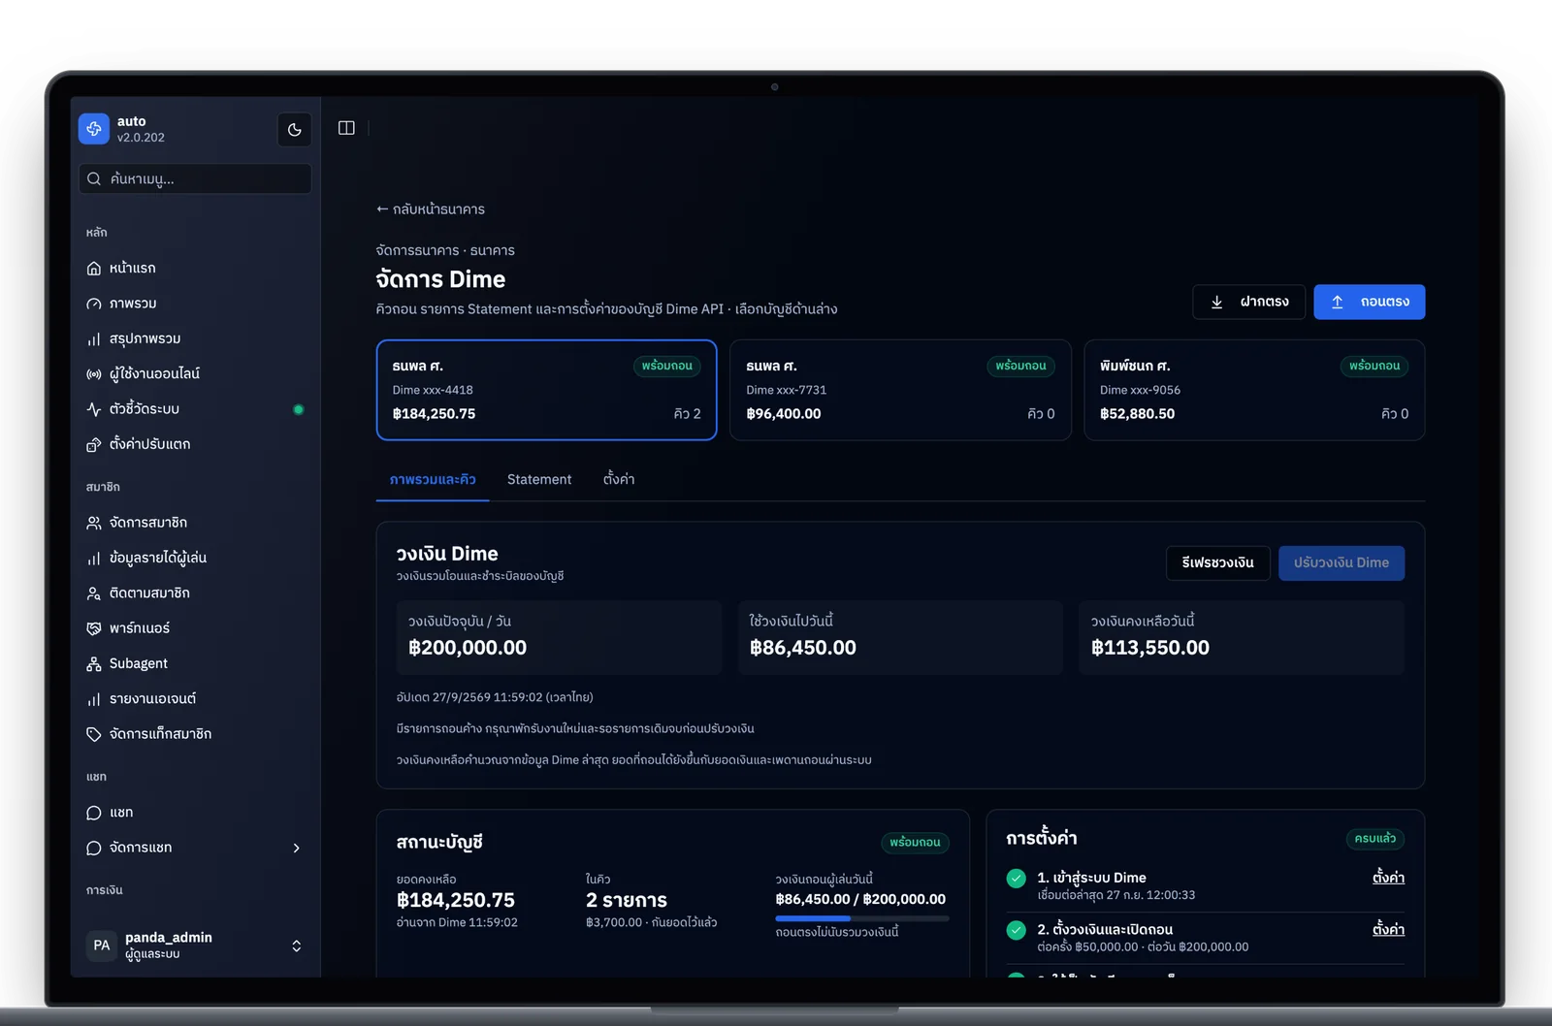Open ติดตามสมาชิก via its user search icon

94,593
